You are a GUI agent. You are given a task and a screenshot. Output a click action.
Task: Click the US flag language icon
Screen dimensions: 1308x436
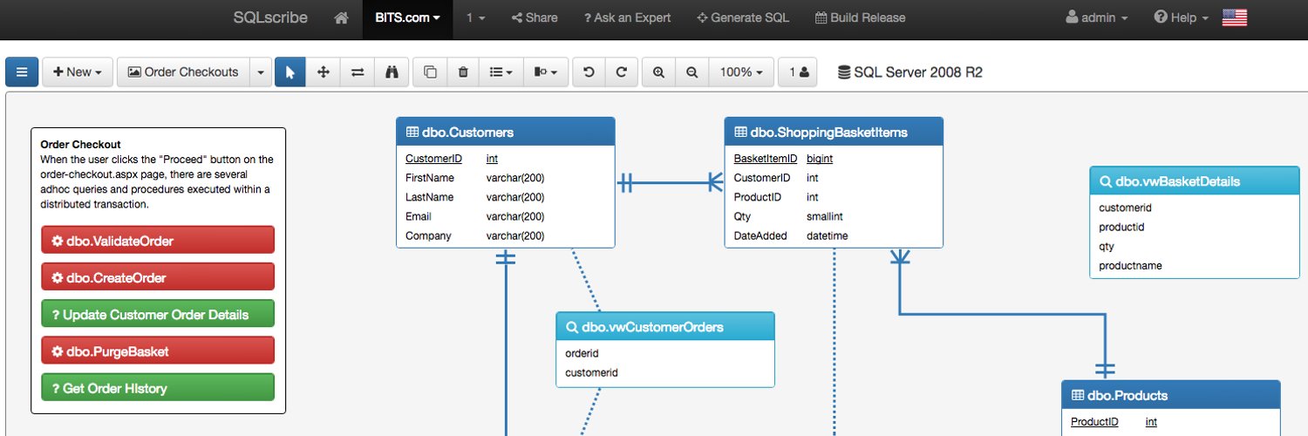(1235, 17)
